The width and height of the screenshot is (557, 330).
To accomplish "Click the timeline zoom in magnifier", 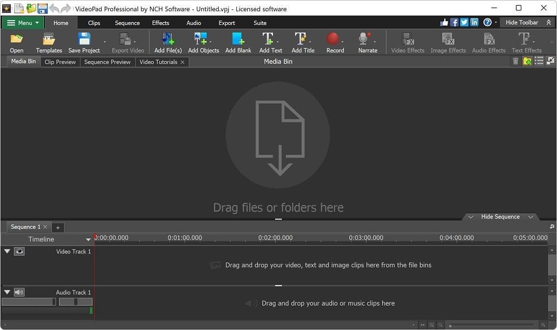I will click(x=543, y=324).
